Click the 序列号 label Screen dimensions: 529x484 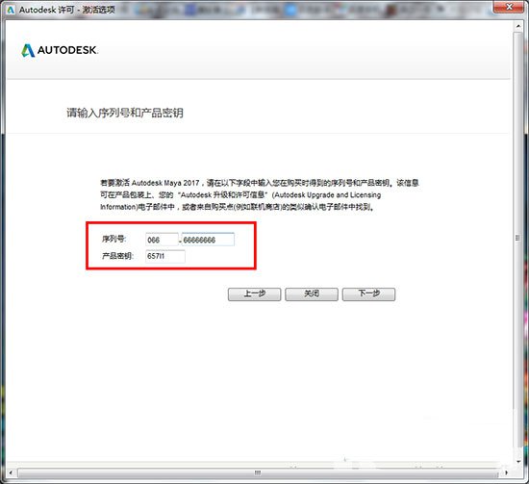pos(114,239)
